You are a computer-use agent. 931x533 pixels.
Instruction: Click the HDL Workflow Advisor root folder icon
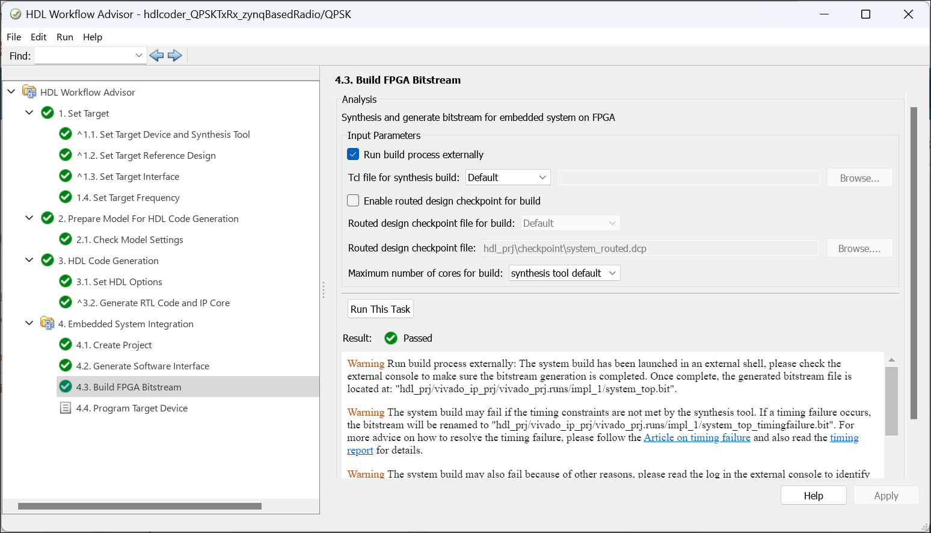(x=29, y=92)
